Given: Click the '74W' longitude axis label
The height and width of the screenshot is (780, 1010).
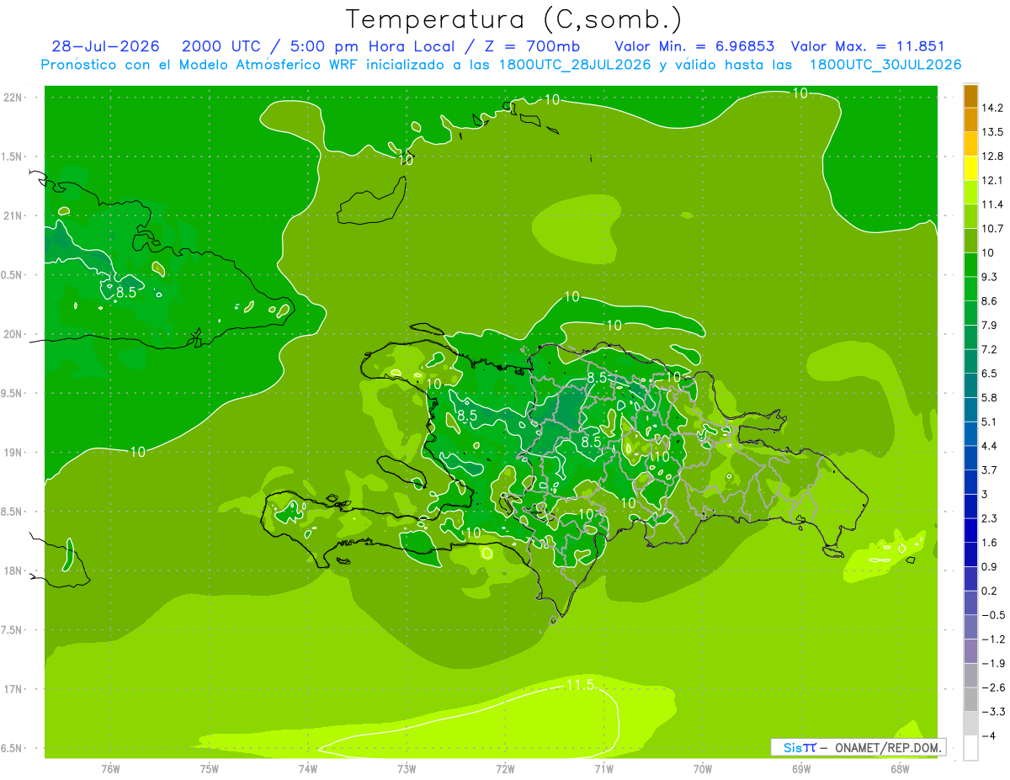Looking at the screenshot, I should [x=307, y=769].
